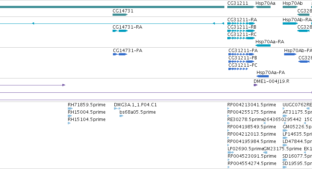Click the Hsp70Aa gene feature
Screen dimensions: 312x169
[263, 7]
